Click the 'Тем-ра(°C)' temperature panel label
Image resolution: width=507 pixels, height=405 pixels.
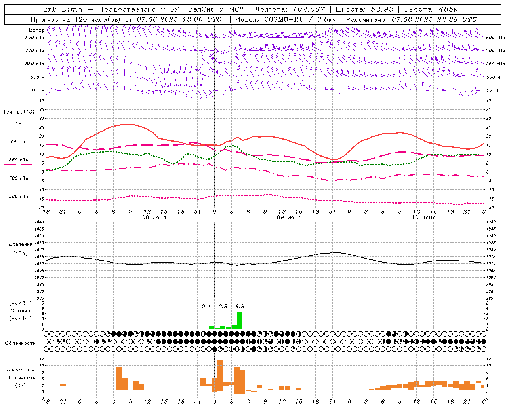click(x=19, y=112)
